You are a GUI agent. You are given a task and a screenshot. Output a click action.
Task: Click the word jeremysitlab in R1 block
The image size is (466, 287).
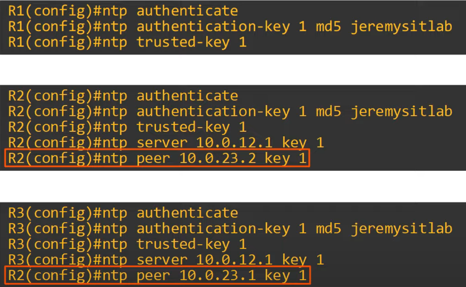click(401, 27)
